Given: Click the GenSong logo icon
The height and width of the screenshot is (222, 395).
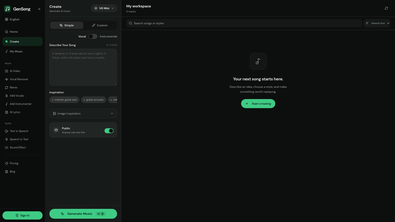Looking at the screenshot, I should 7,9.
